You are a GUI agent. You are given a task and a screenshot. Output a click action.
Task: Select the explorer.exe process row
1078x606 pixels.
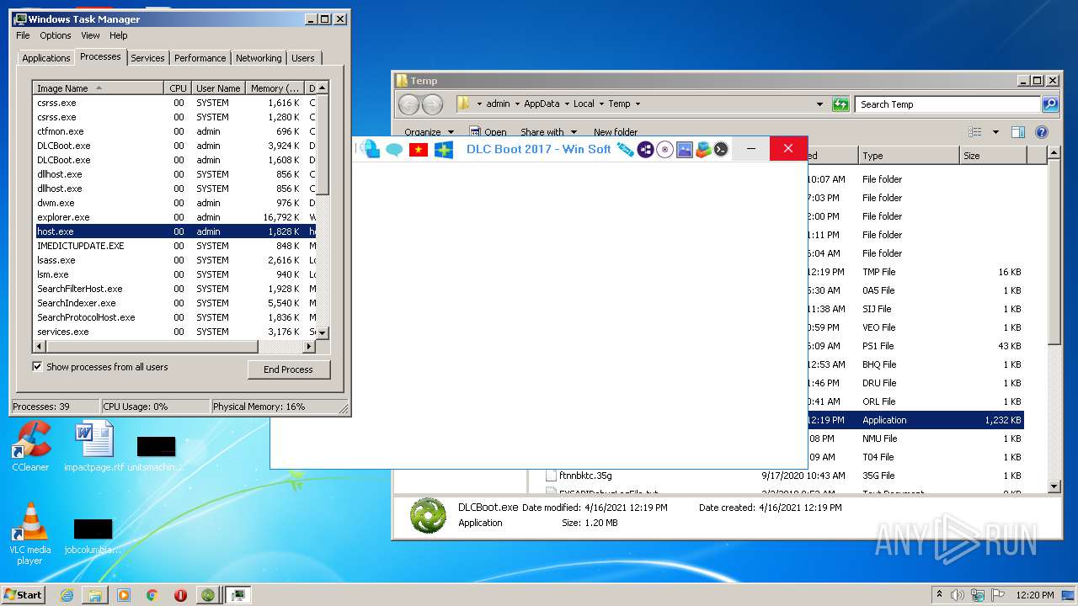tap(174, 217)
